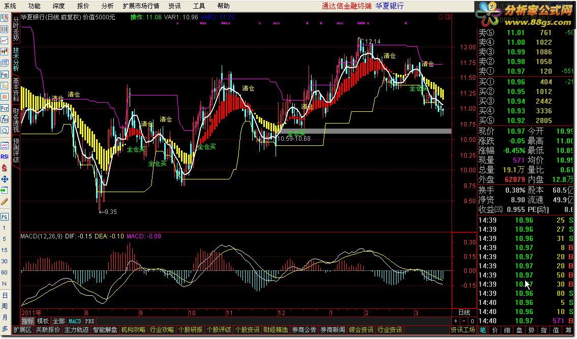577x339 pixels.
Task: Click the small square icon at chart top-right
Action: 447,17
